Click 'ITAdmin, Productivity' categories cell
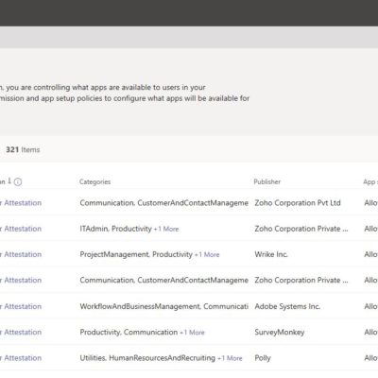Viewport: 378px width, 378px height. 115,229
